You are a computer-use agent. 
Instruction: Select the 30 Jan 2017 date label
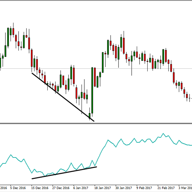pyautogui.click(x=123, y=188)
